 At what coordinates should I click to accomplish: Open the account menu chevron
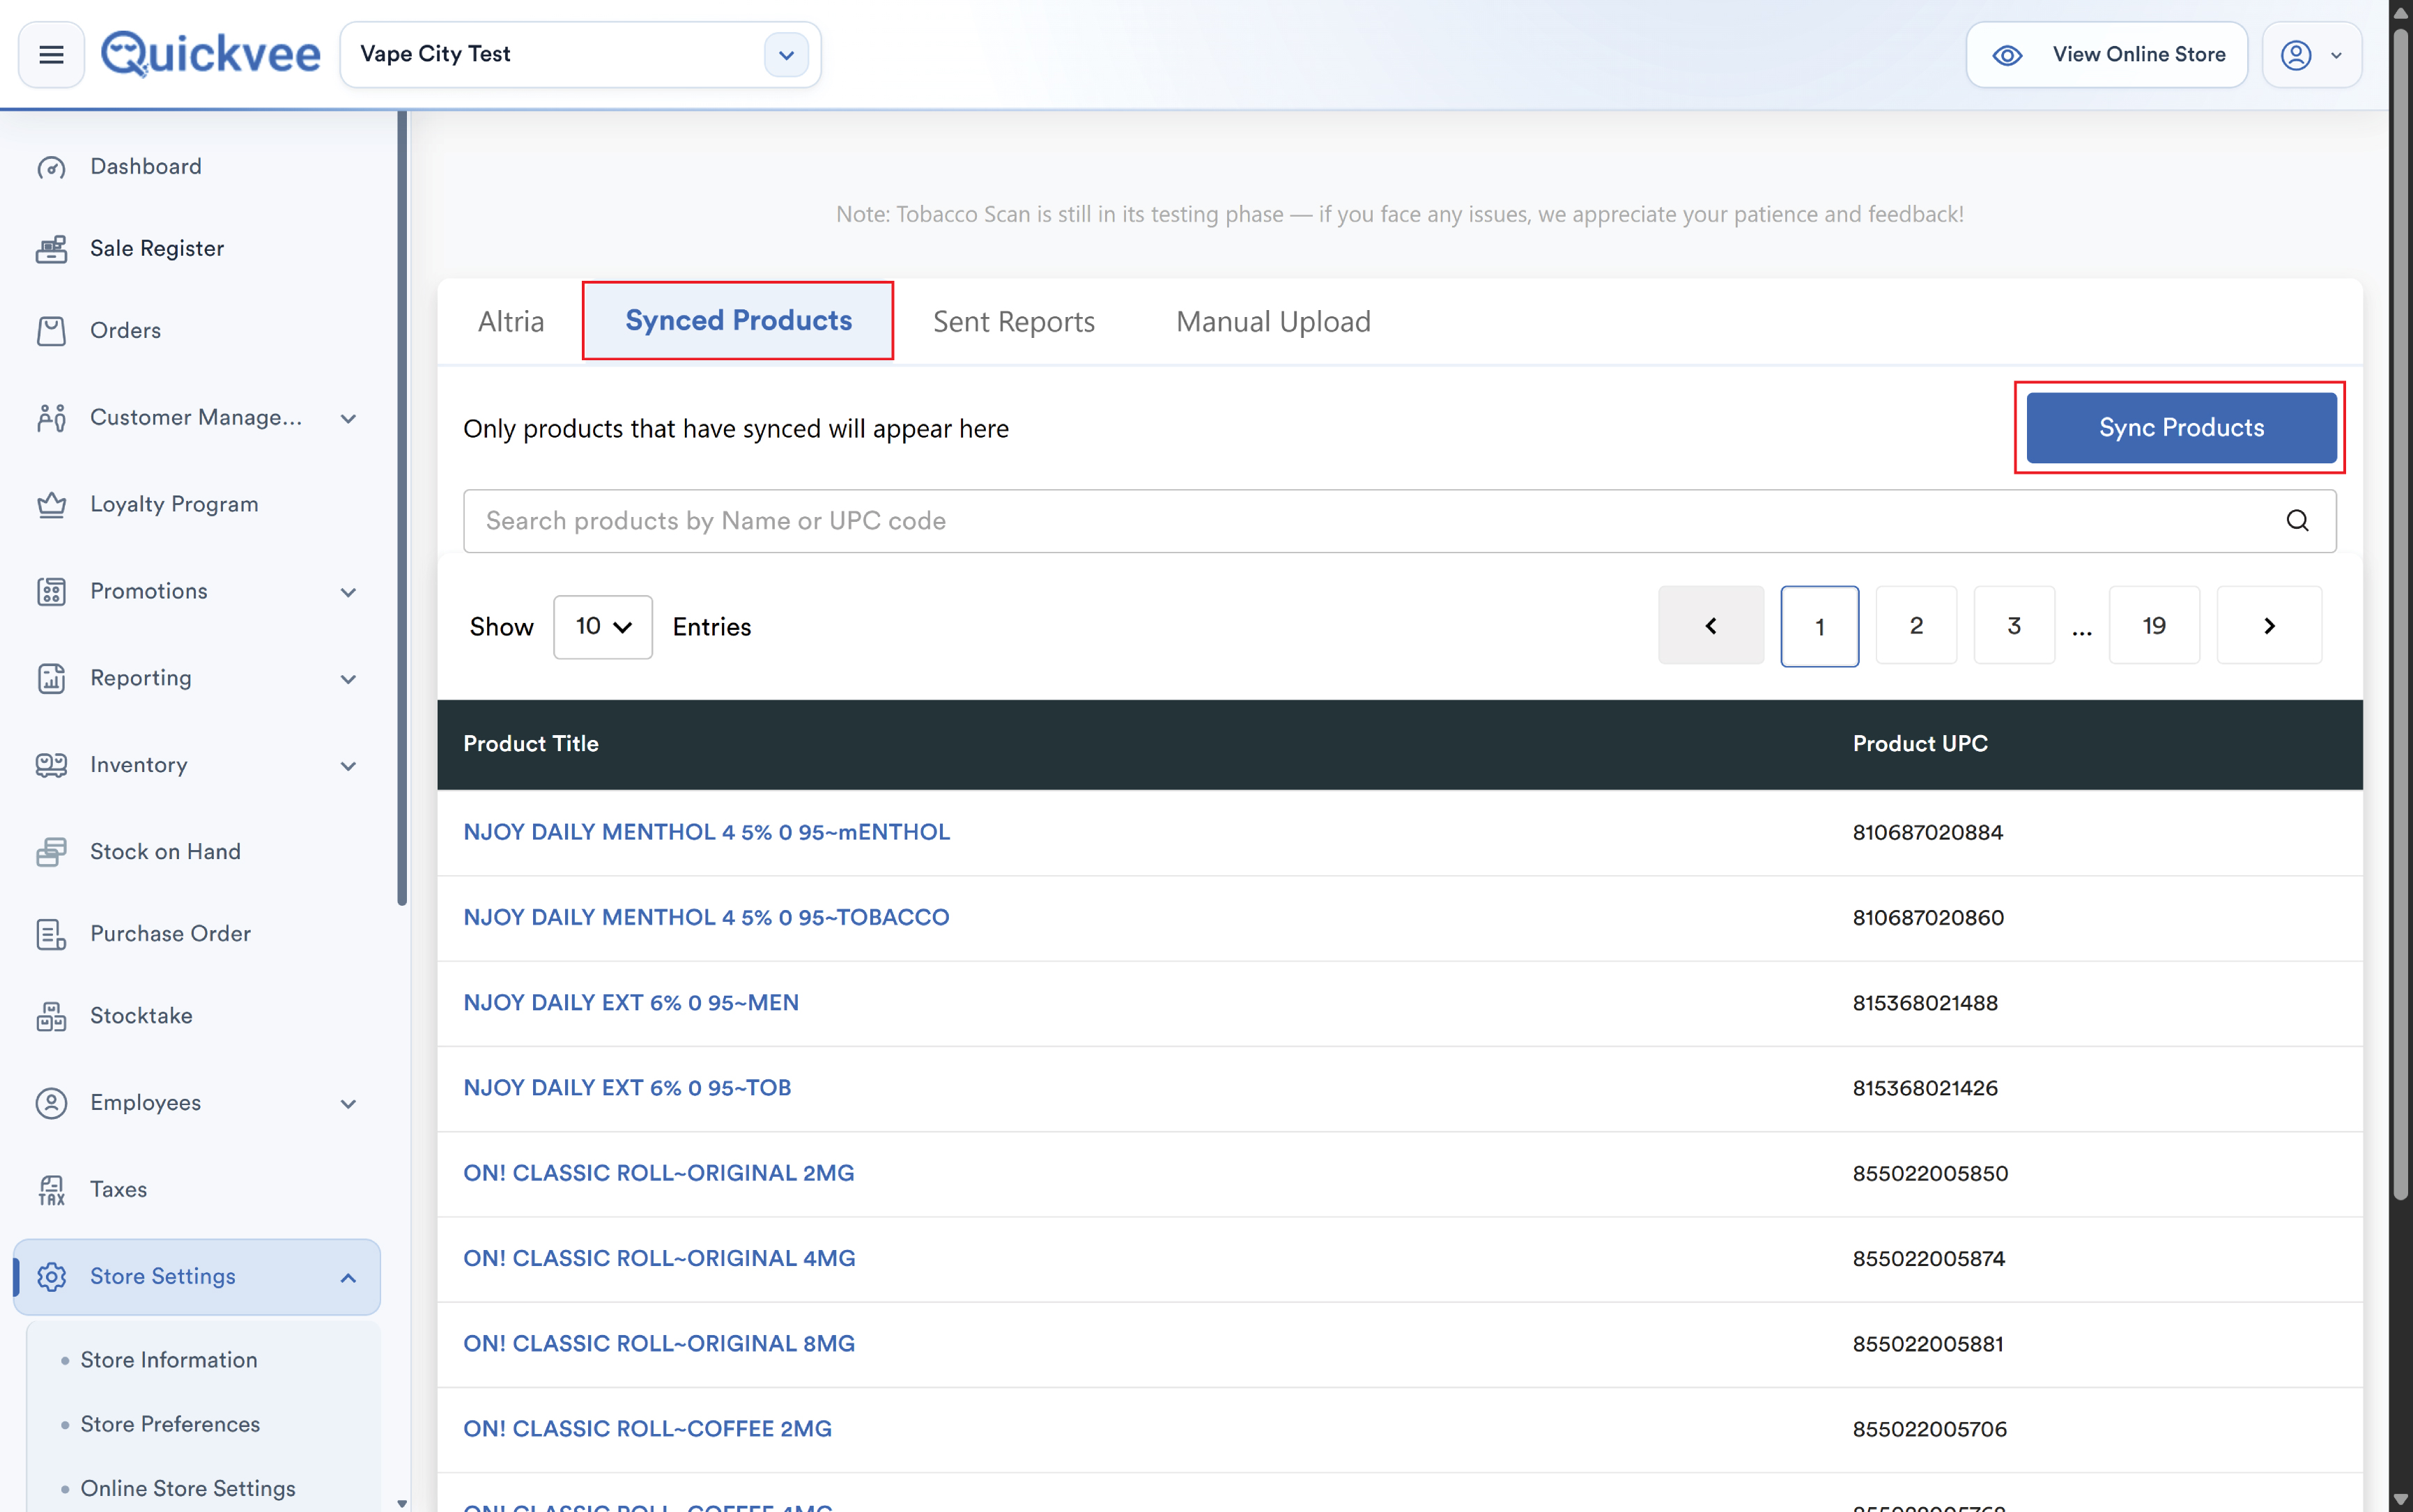pyautogui.click(x=2336, y=56)
